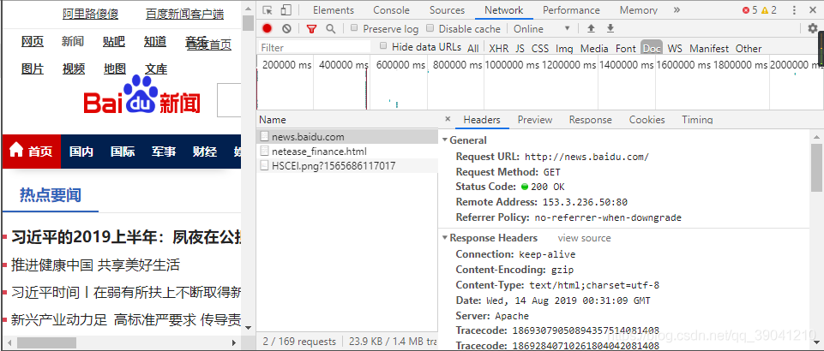Filter requests by Img
The height and width of the screenshot is (351, 824).
[x=564, y=48]
